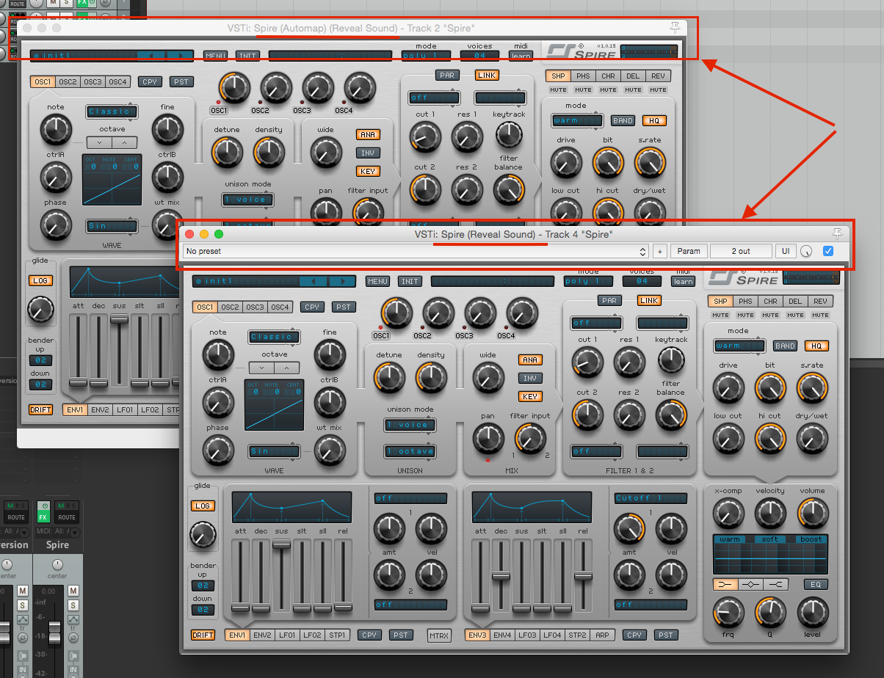This screenshot has width=884, height=678.
Task: Select the high shelf EQ shape icon
Action: tap(775, 585)
